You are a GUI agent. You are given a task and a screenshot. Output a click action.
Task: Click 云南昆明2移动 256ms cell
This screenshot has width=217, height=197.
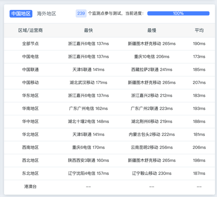pos(152,147)
